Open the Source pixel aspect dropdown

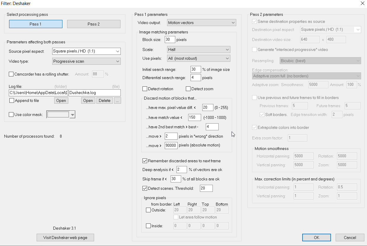86,51
